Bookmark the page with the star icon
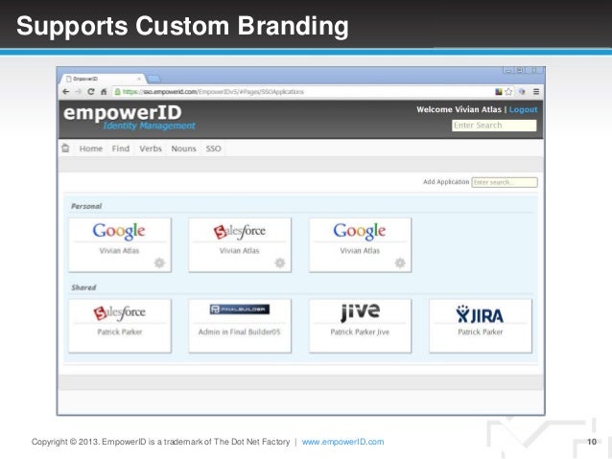 (508, 92)
